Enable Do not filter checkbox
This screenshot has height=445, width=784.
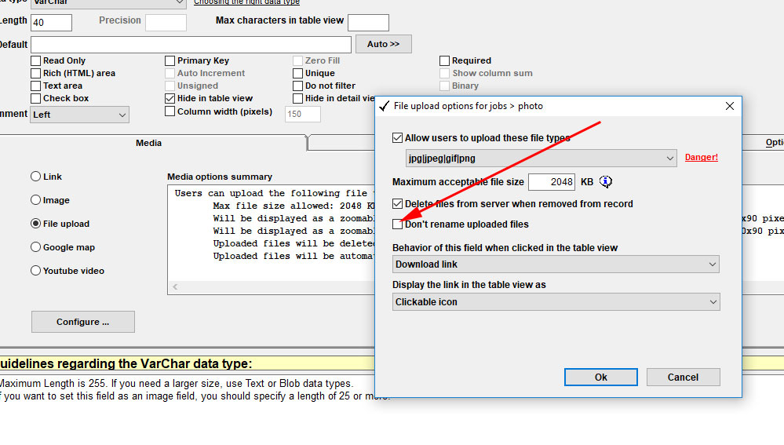[298, 86]
